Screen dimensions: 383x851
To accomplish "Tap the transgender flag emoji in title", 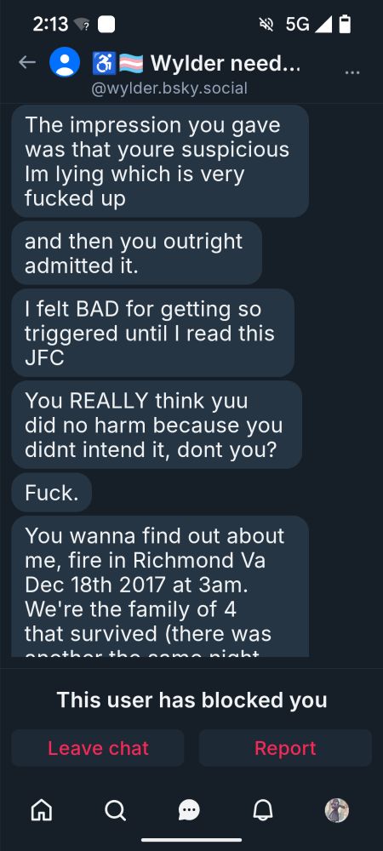I will 131,63.
